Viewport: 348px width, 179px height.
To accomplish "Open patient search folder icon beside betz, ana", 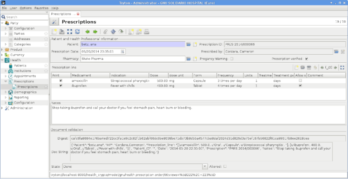I will pos(188,44).
